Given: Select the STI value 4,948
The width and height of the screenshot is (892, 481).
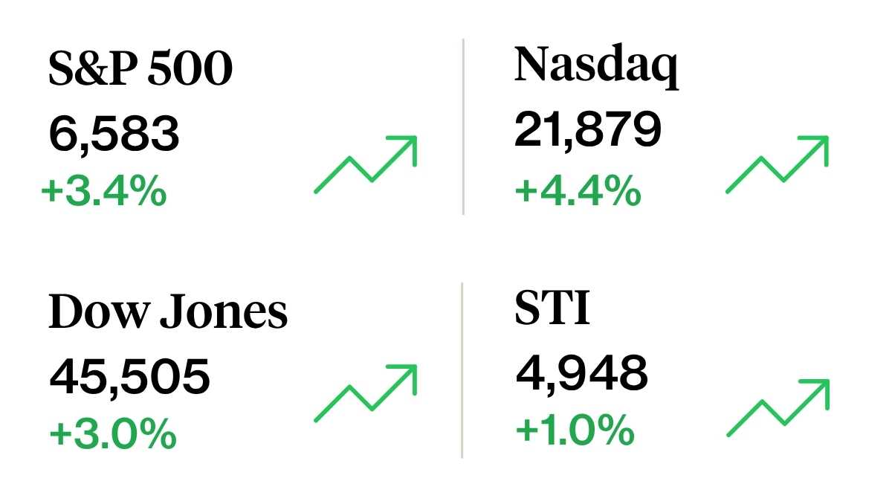Looking at the screenshot, I should point(581,373).
